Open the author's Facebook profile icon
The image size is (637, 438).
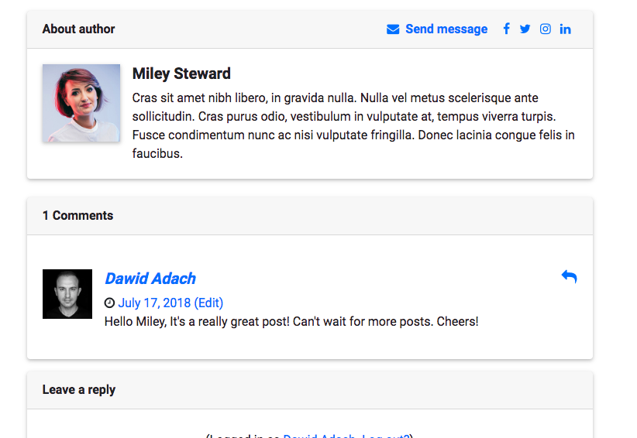coord(506,29)
